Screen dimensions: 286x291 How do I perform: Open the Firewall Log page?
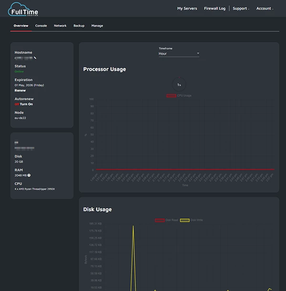214,9
